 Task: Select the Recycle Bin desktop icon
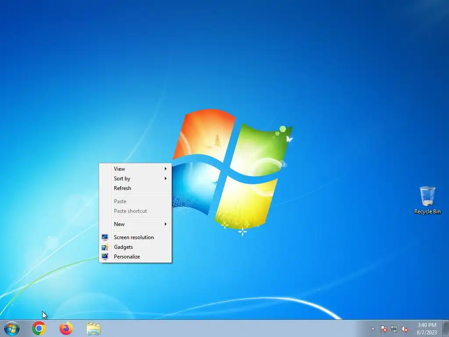[x=427, y=200]
